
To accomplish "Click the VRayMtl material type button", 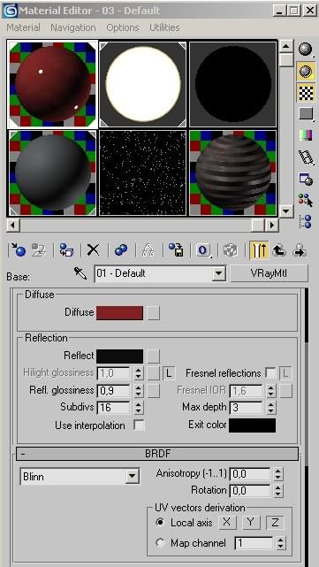I will [269, 273].
